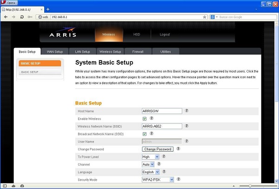Open the Security Mode dropdown showing WPA2-PSK
The width and height of the screenshot is (279, 189).
(x=158, y=180)
